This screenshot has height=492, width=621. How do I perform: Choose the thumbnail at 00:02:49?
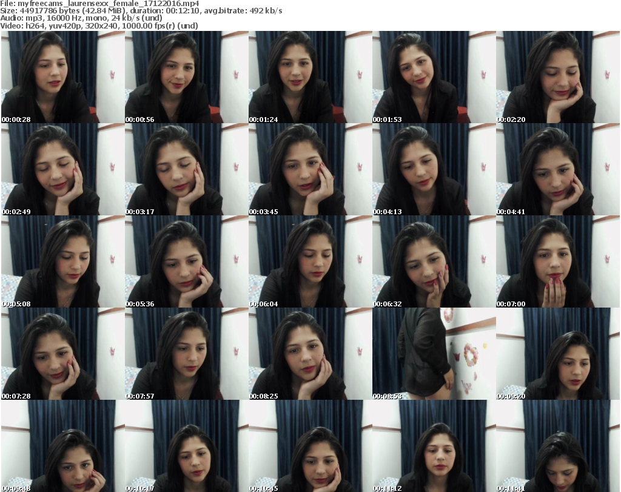(62, 169)
